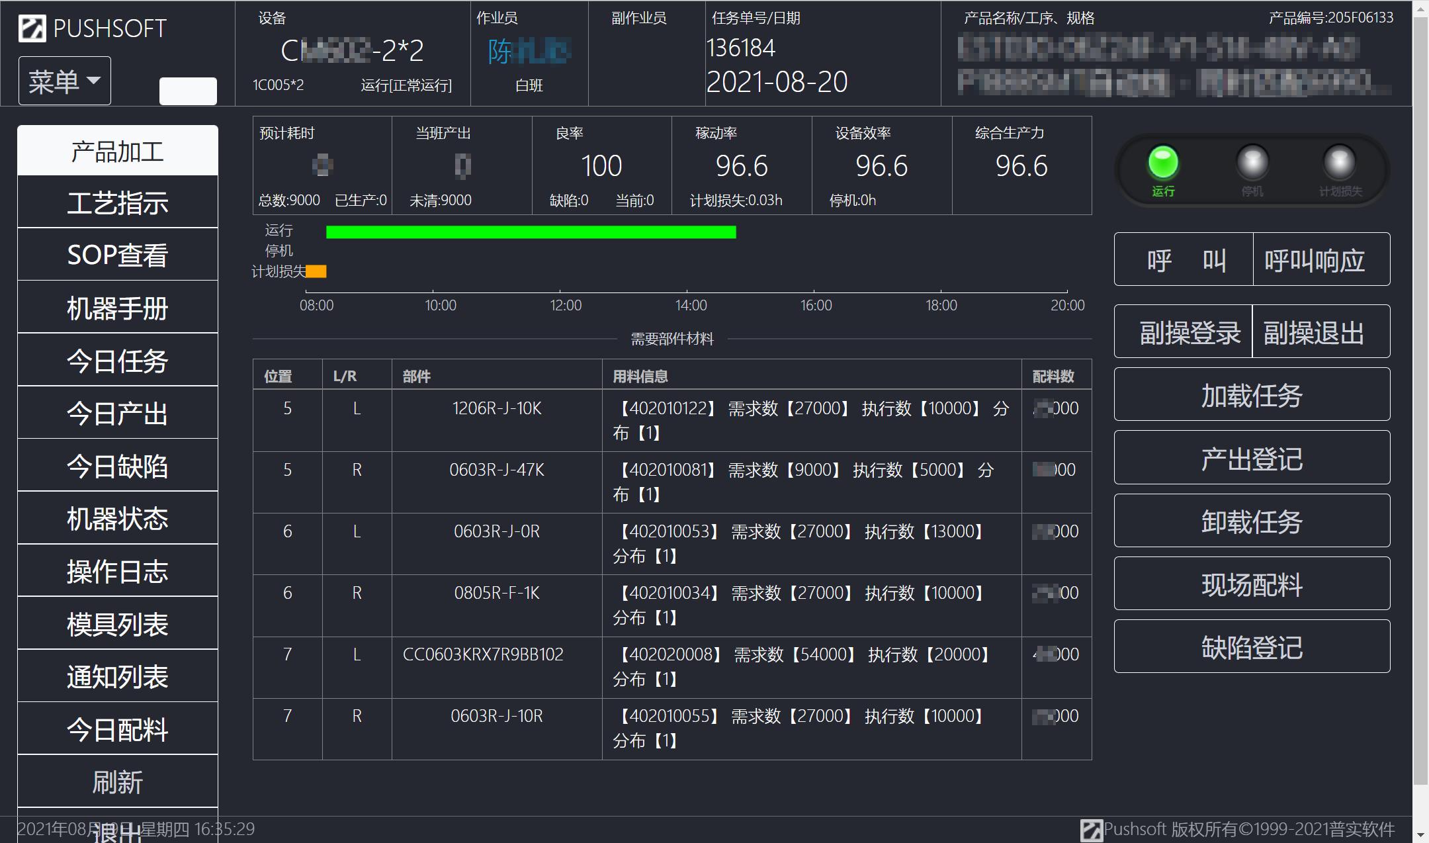
Task: Click 加载任务 button
Action: [1251, 395]
